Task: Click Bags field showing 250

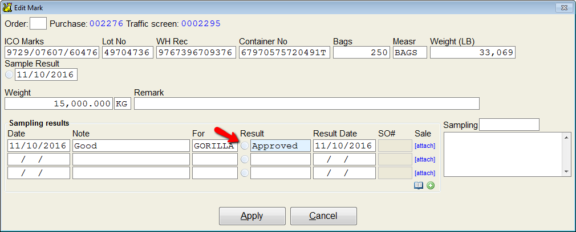Action: (x=362, y=52)
